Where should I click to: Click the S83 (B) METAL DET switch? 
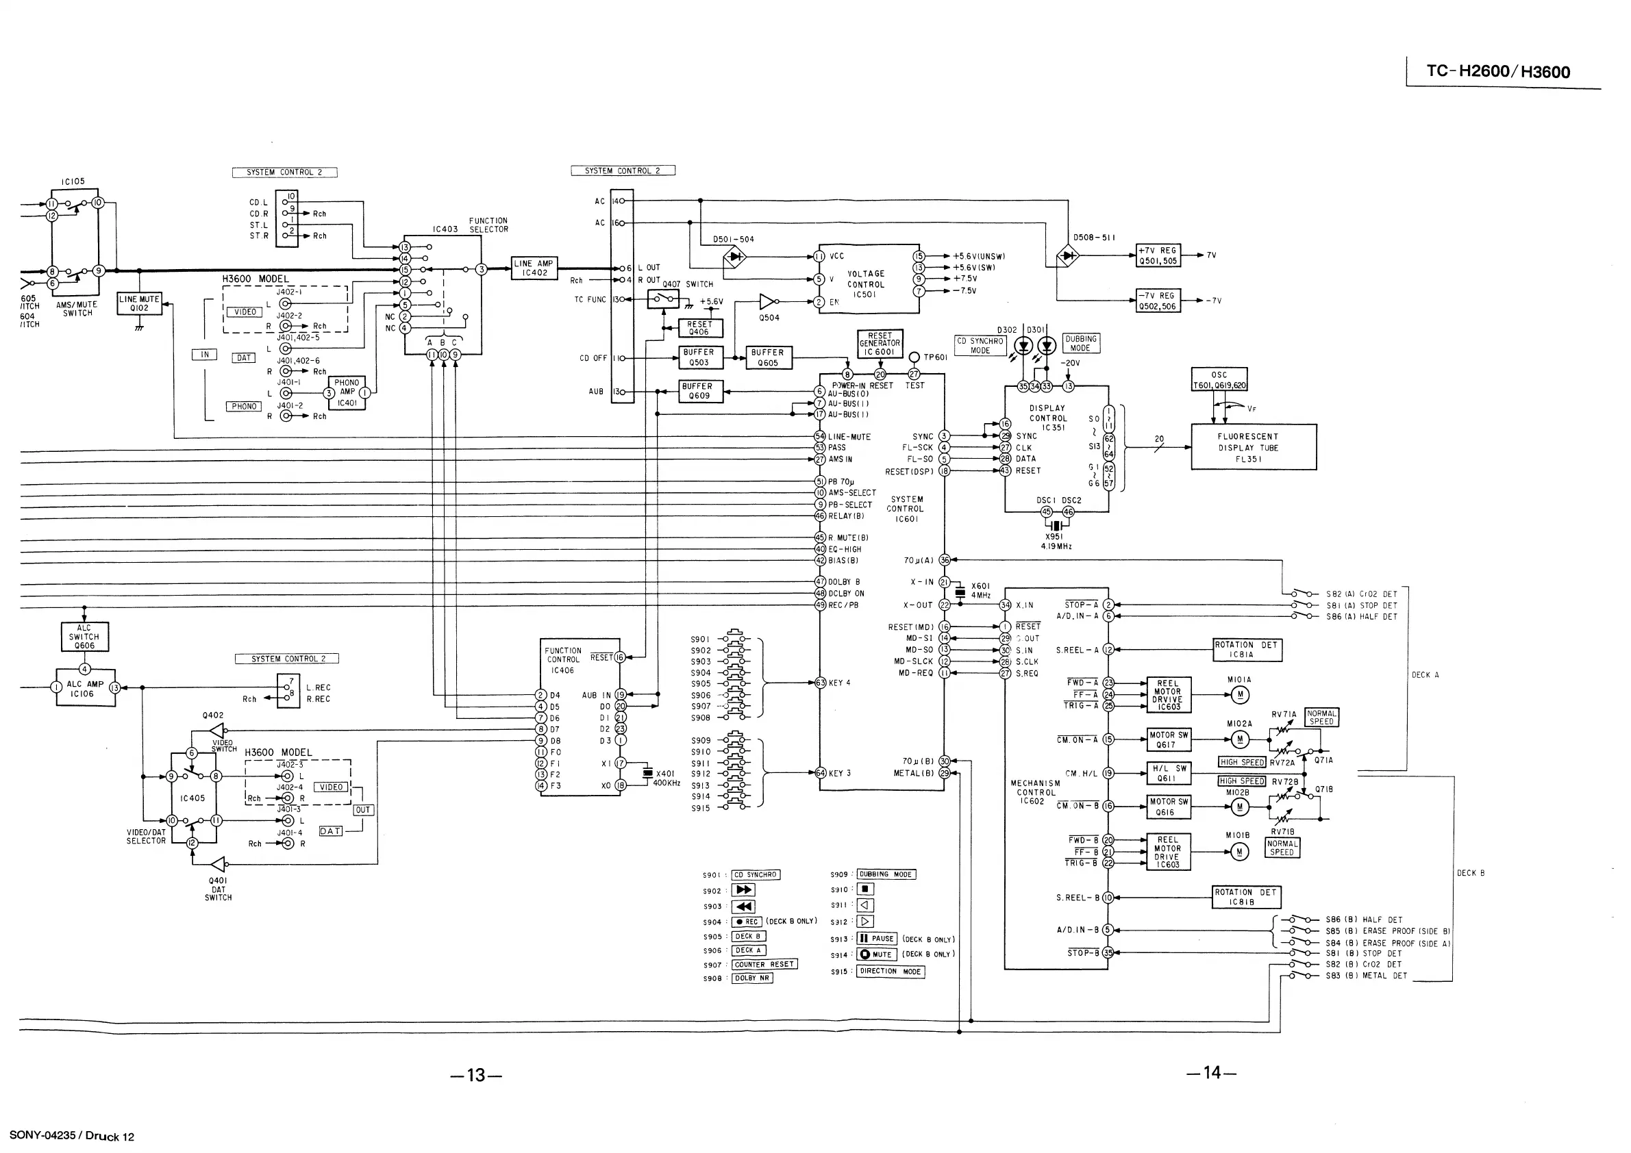click(x=1300, y=976)
